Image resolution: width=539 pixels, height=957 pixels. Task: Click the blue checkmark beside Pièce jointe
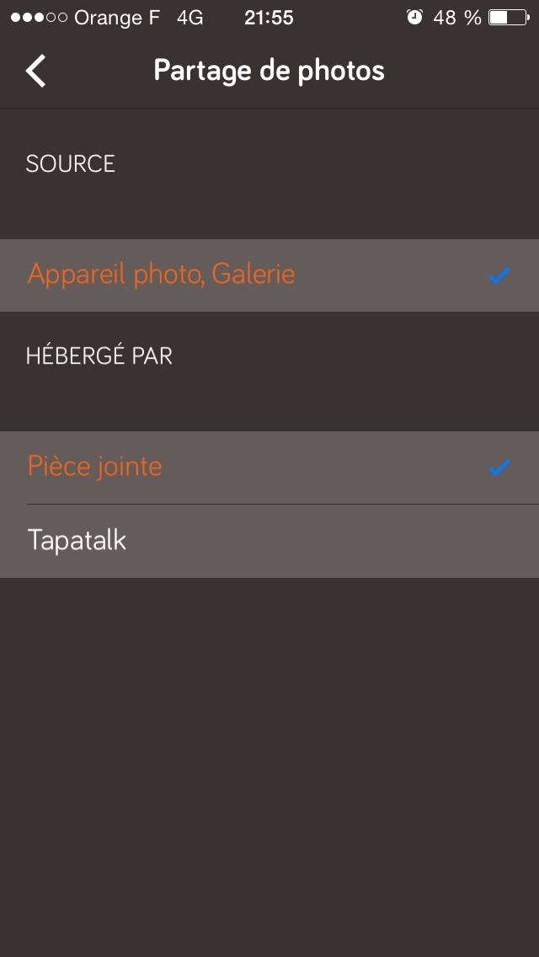[x=499, y=468]
